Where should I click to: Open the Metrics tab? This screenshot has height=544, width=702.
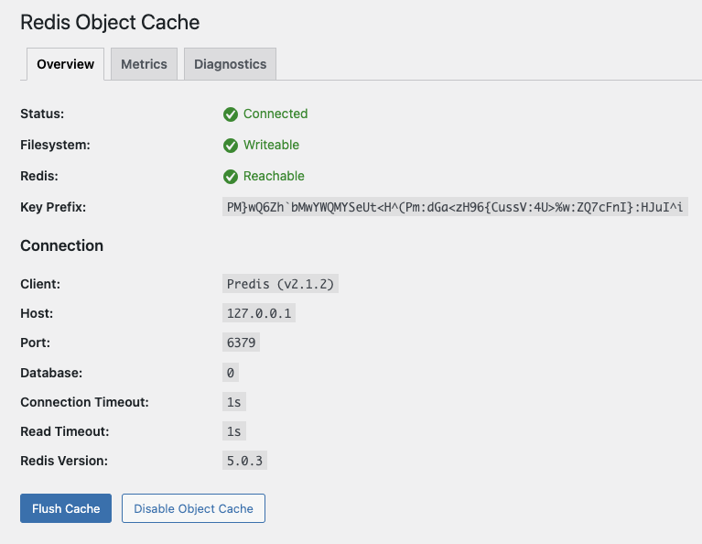point(145,64)
